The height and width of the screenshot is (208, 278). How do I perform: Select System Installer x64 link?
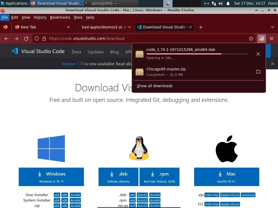point(57,200)
